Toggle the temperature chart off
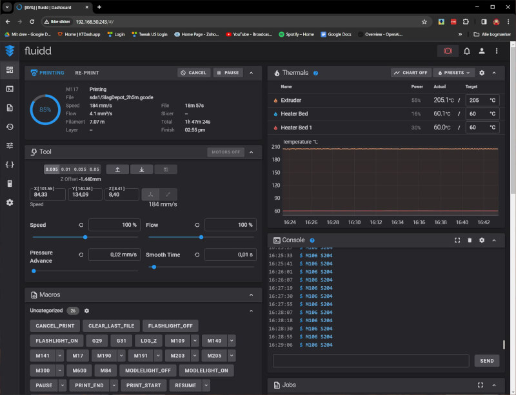 pyautogui.click(x=411, y=73)
